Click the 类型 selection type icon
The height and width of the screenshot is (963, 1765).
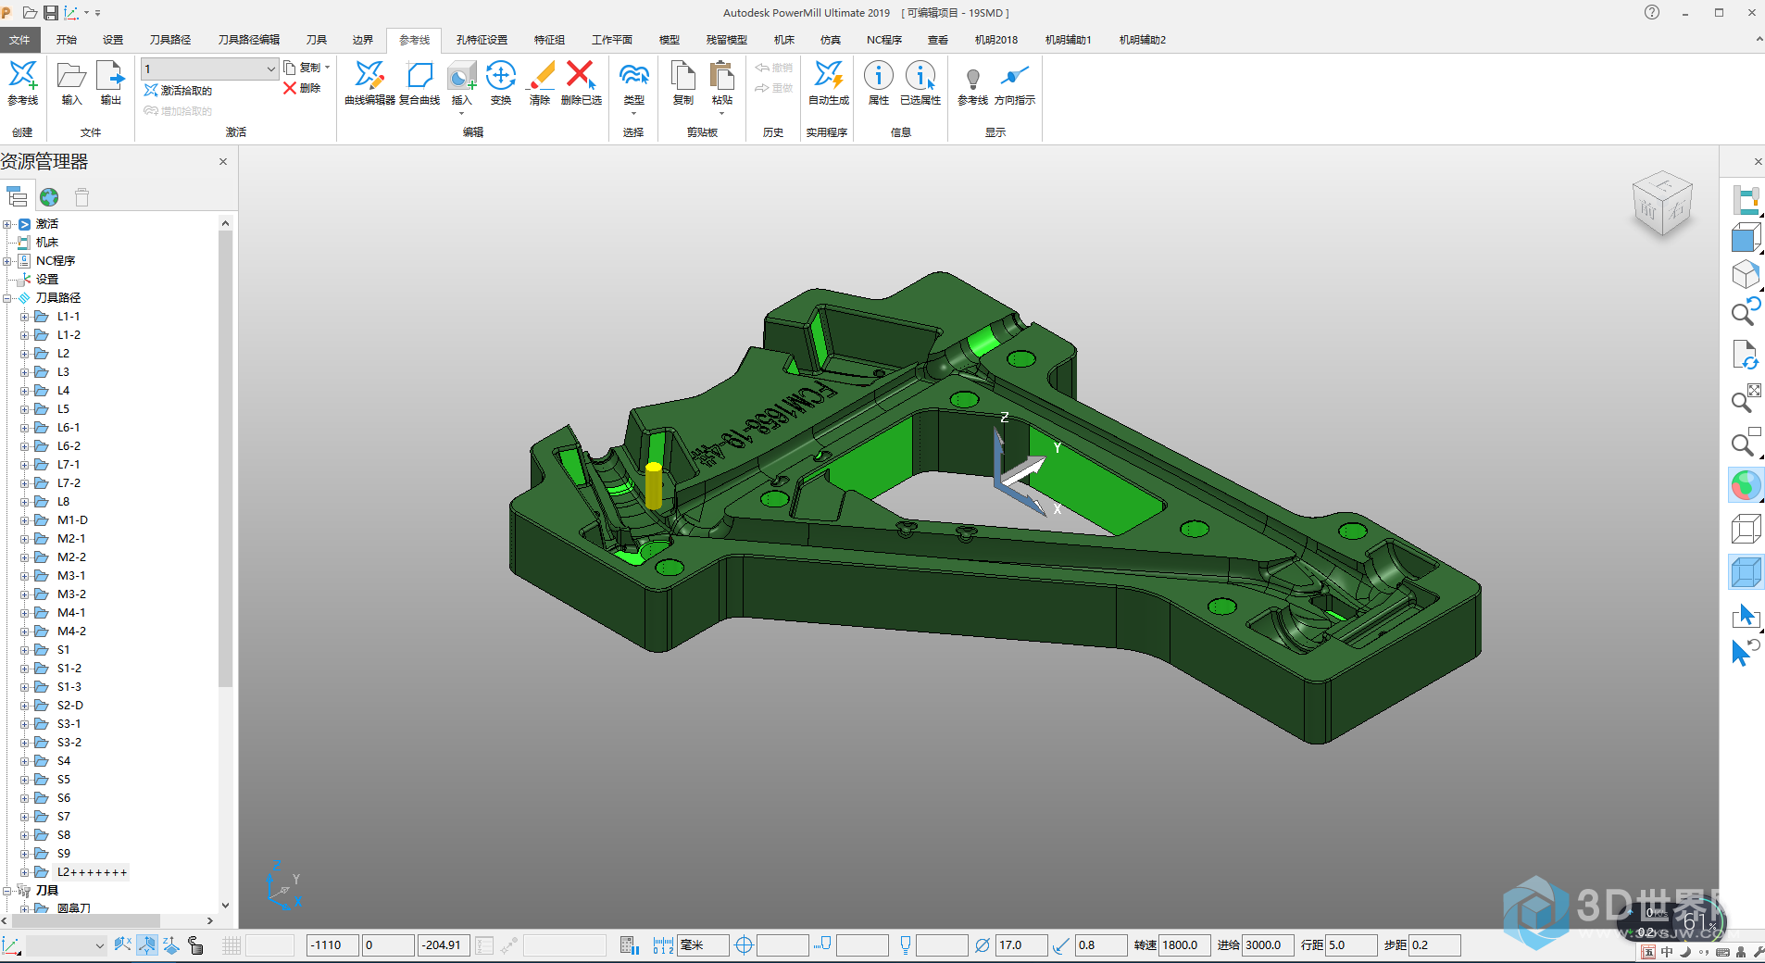point(634,76)
